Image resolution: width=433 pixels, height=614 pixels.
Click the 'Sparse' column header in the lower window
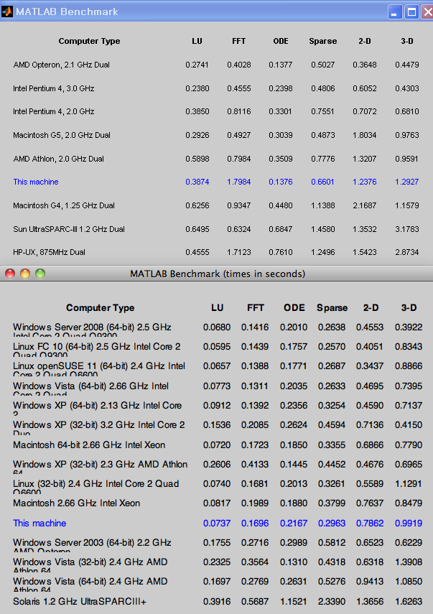point(332,308)
